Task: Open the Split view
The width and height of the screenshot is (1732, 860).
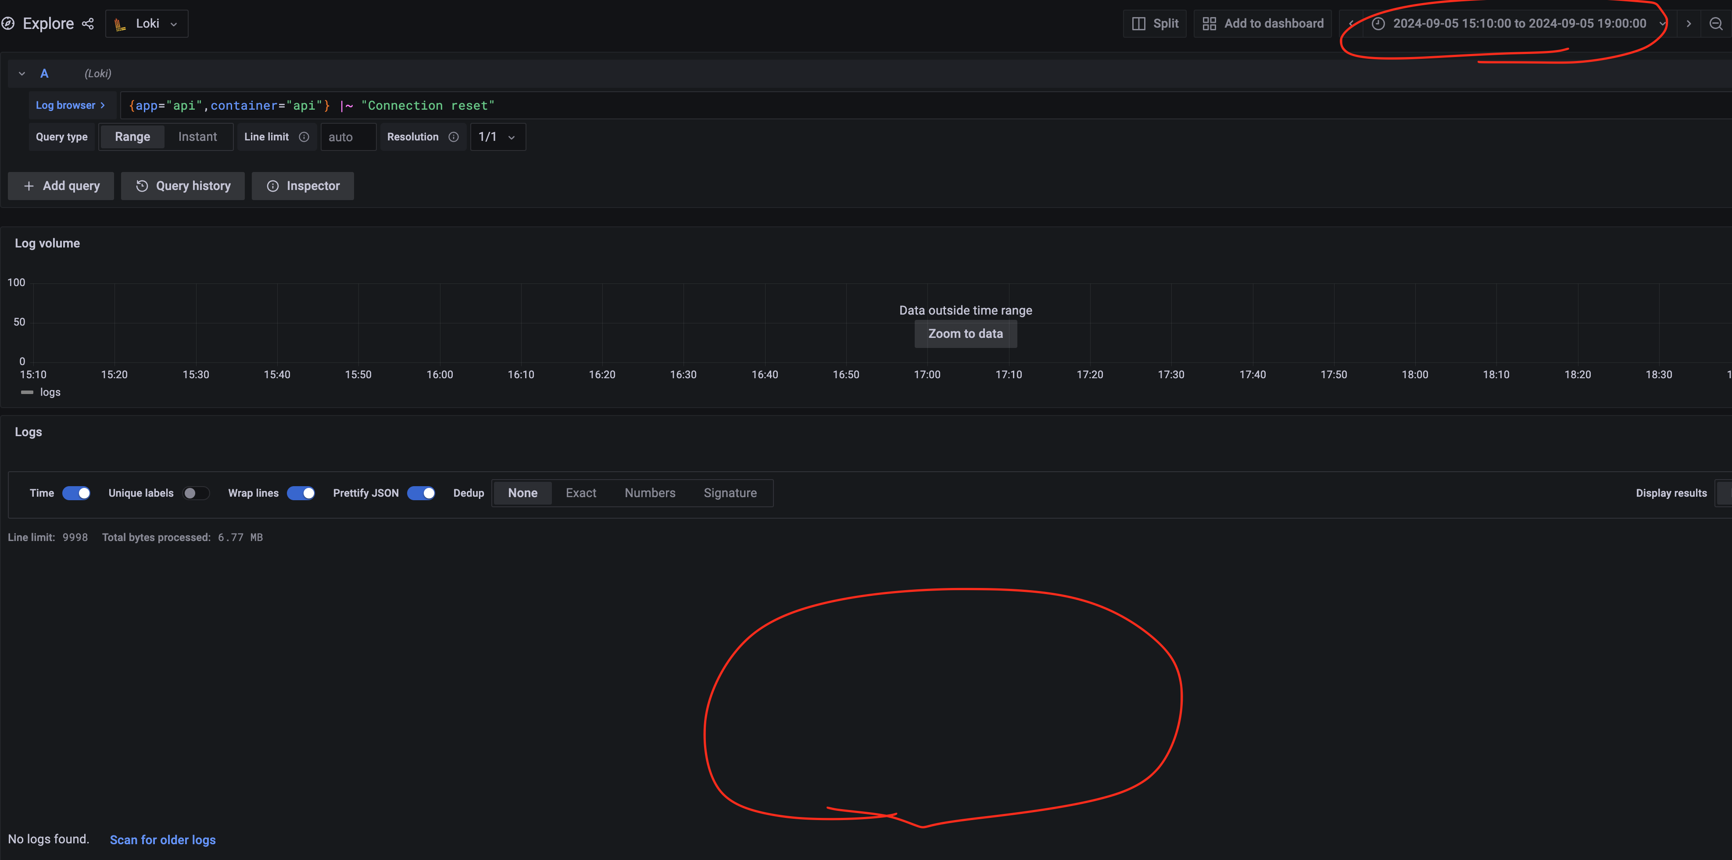Action: 1155,24
